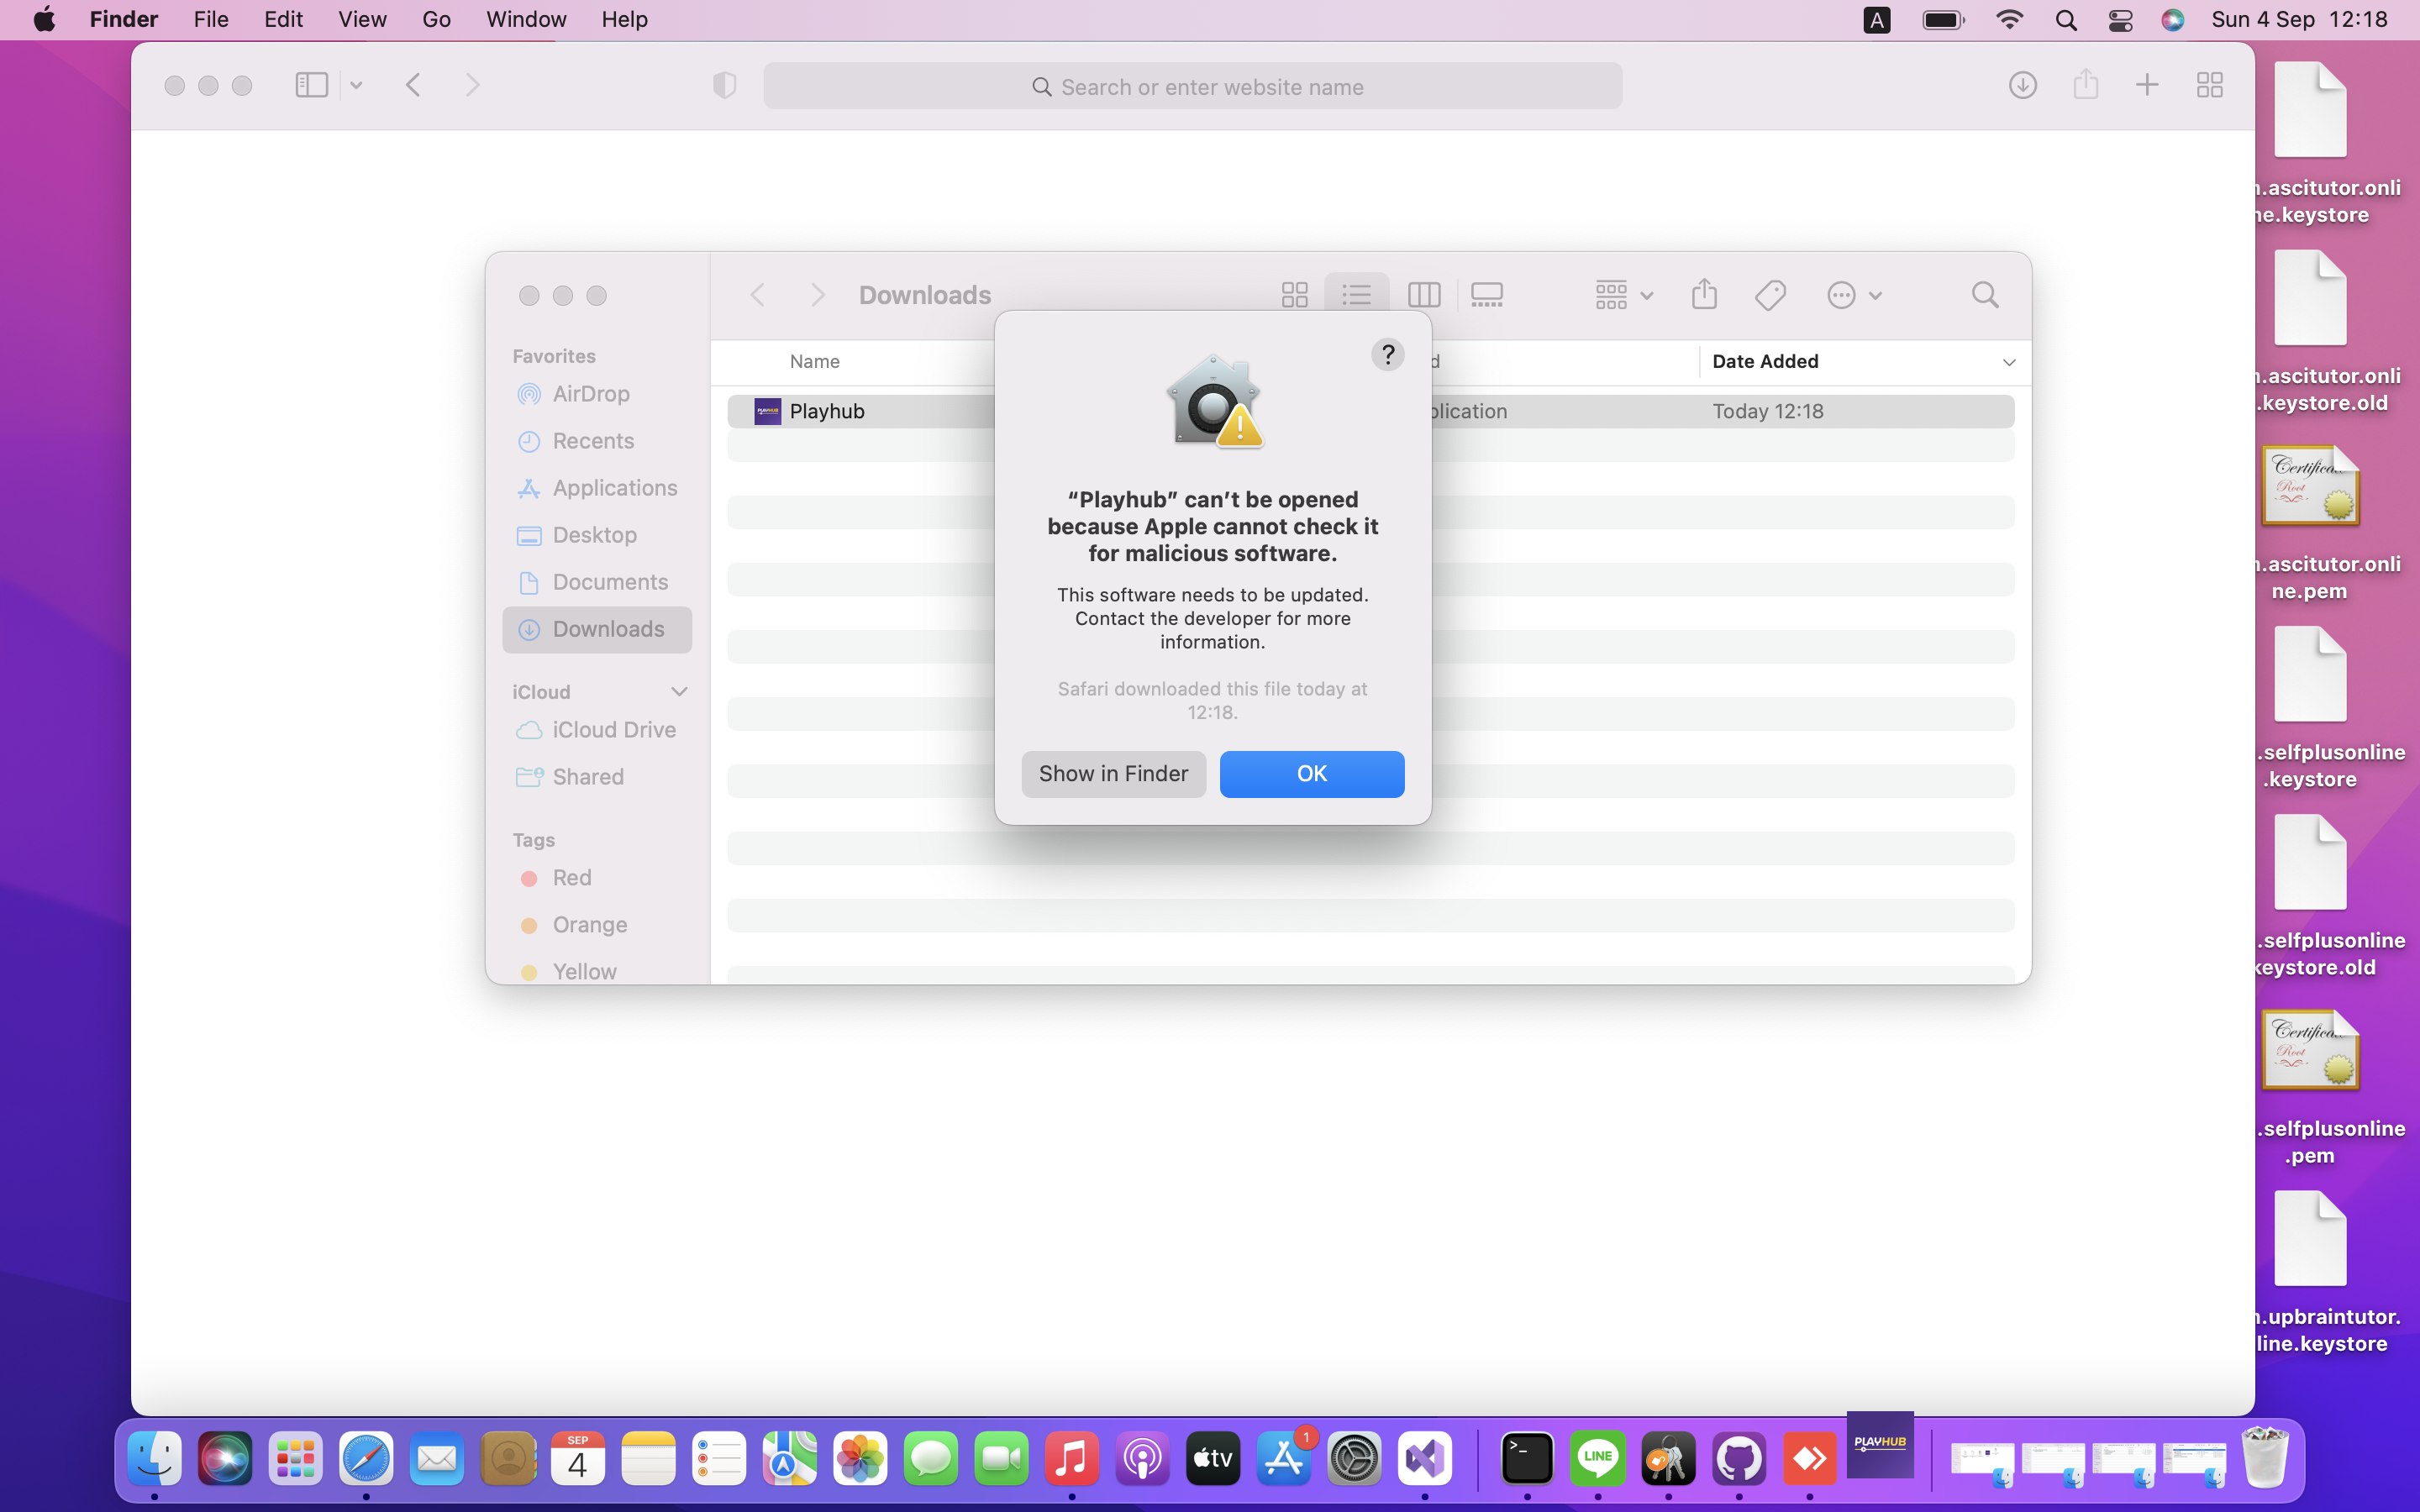This screenshot has height=1512, width=2420.
Task: Open the Window menu
Action: (x=526, y=19)
